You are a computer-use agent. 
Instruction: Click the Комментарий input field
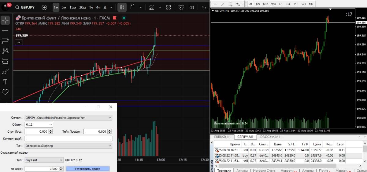68,138
